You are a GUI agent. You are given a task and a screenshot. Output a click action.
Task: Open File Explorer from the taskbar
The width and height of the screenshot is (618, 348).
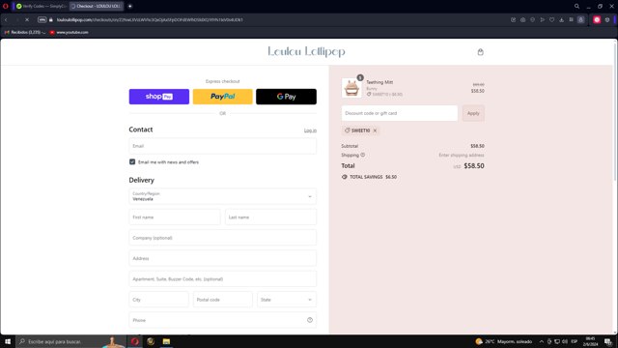[166, 341]
